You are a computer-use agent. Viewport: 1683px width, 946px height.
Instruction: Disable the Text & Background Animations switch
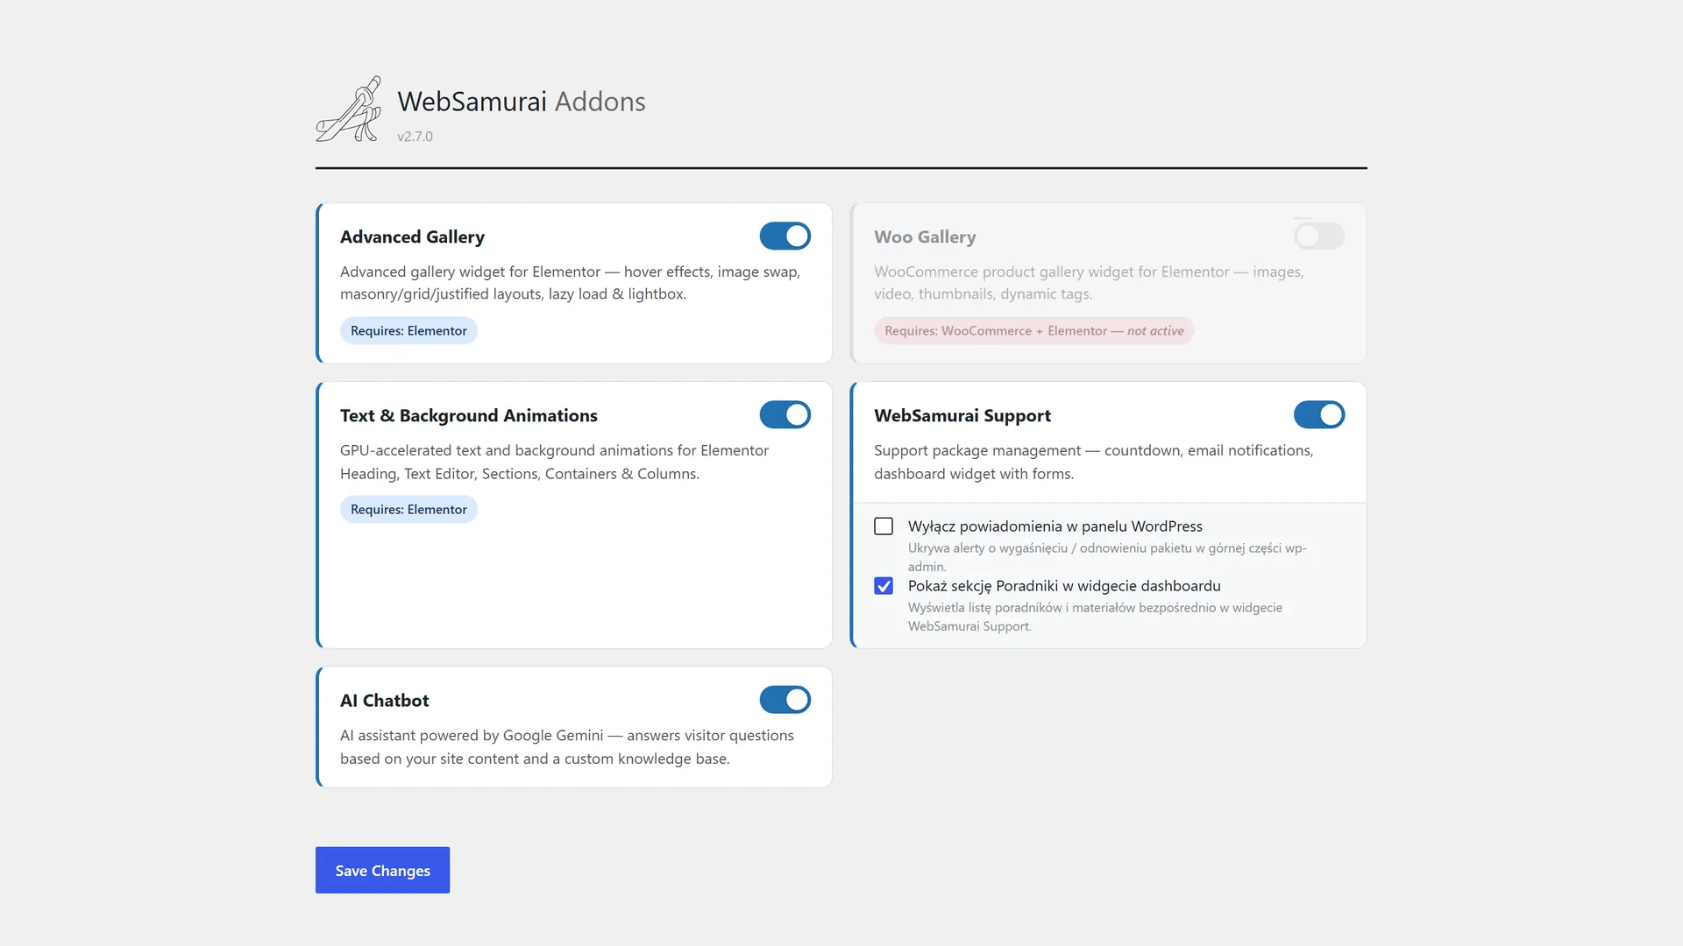pos(785,415)
